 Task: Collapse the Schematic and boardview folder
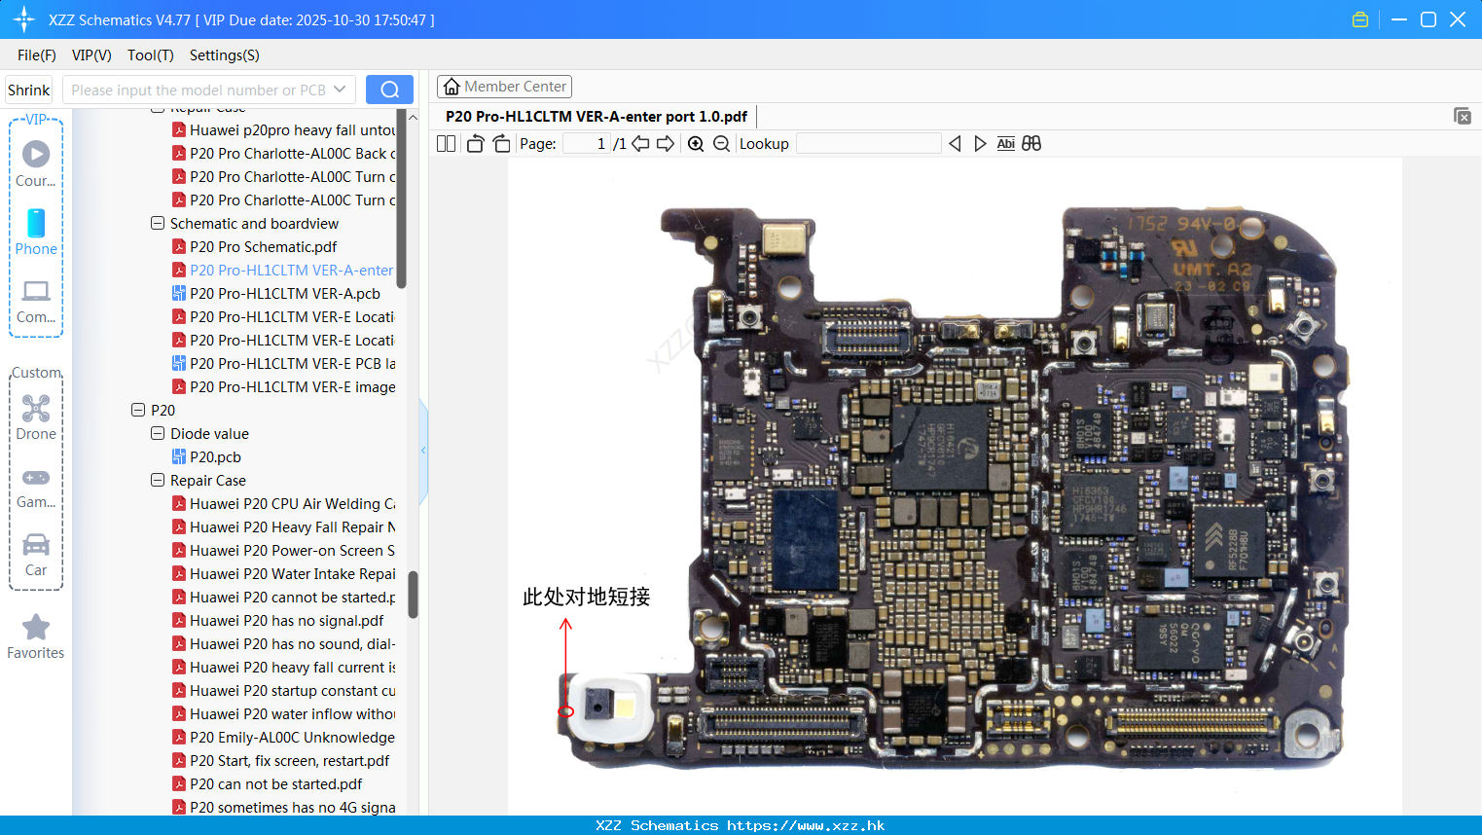pyautogui.click(x=158, y=223)
